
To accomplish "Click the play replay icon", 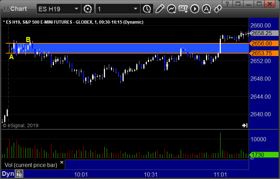I will tap(195, 9).
